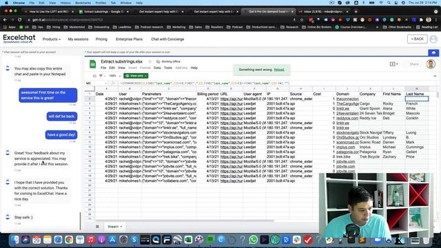The width and height of the screenshot is (441, 248).
Task: Click the Wi-Fi icon in the menu bar
Action: [x=381, y=3]
